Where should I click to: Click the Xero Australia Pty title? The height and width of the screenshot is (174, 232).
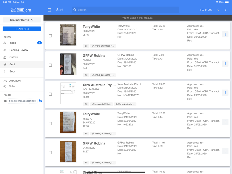click(x=99, y=85)
